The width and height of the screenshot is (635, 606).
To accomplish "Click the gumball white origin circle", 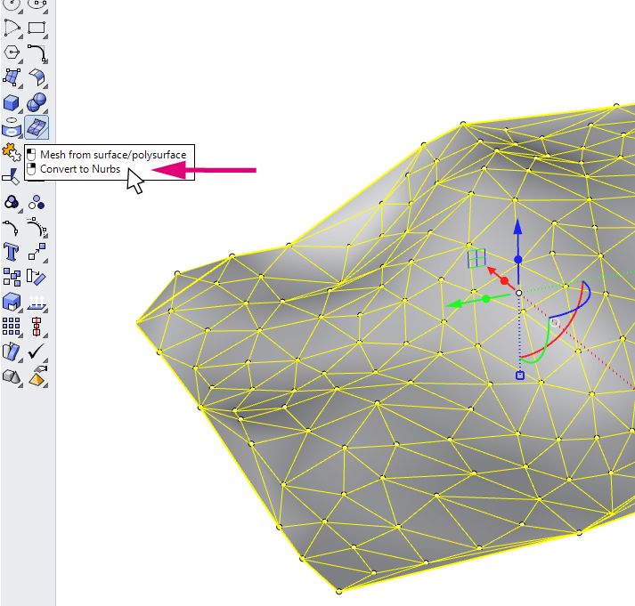I will 518,293.
